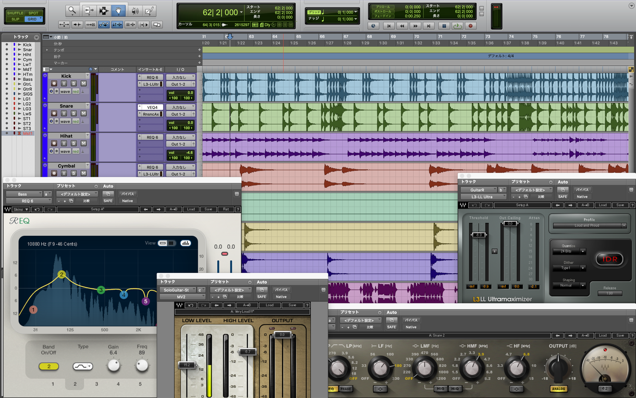Open L3 Dither Type dropdown
Screen dimensions: 636x398
pos(570,268)
